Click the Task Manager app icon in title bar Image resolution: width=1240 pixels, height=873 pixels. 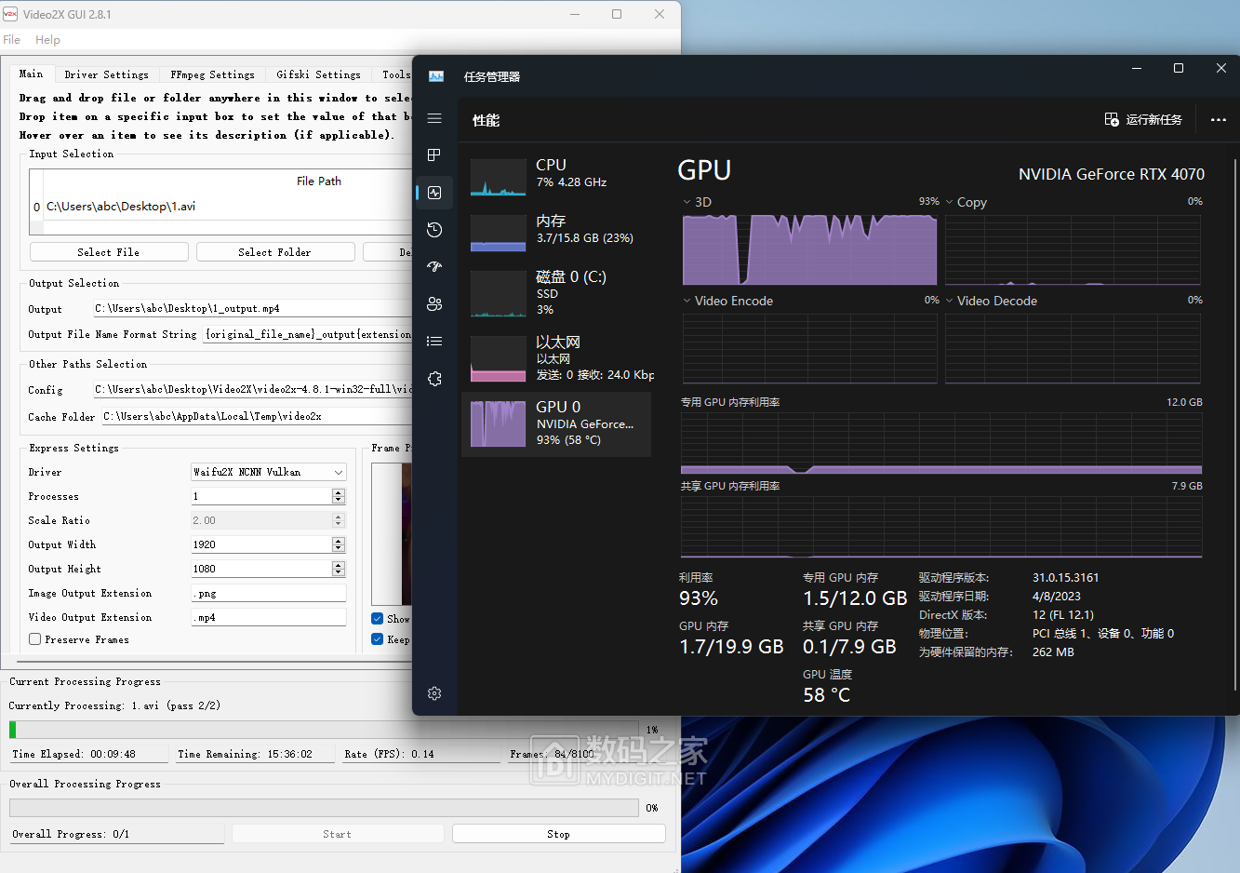(x=435, y=76)
